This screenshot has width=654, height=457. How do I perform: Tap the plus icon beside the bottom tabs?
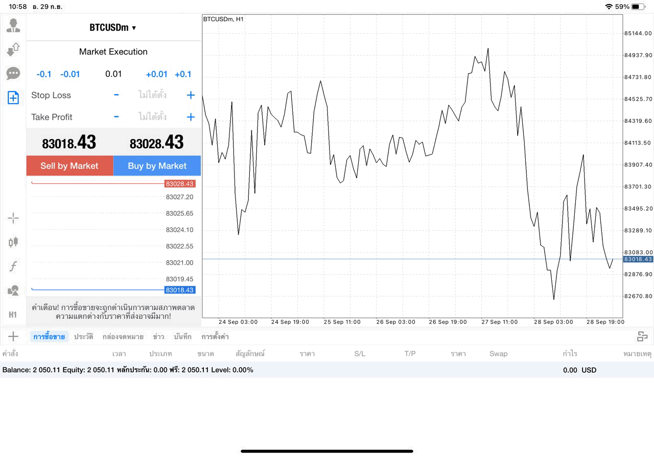[x=13, y=336]
